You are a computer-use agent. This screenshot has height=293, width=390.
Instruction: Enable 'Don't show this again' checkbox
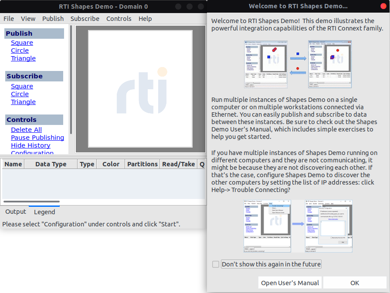[216, 264]
